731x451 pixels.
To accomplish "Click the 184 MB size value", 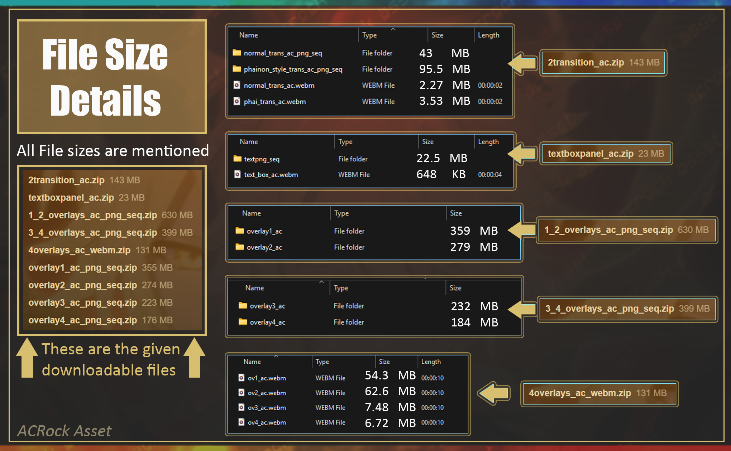I will [475, 323].
